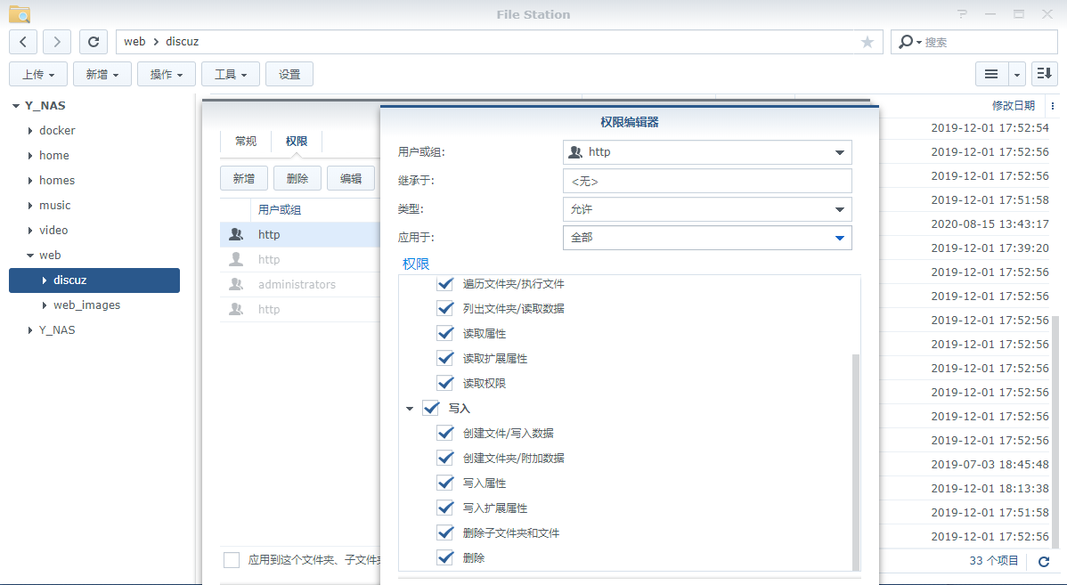Screen dimensions: 1067x585
Task: Uncheck the 读取属性 permission
Action: [445, 334]
